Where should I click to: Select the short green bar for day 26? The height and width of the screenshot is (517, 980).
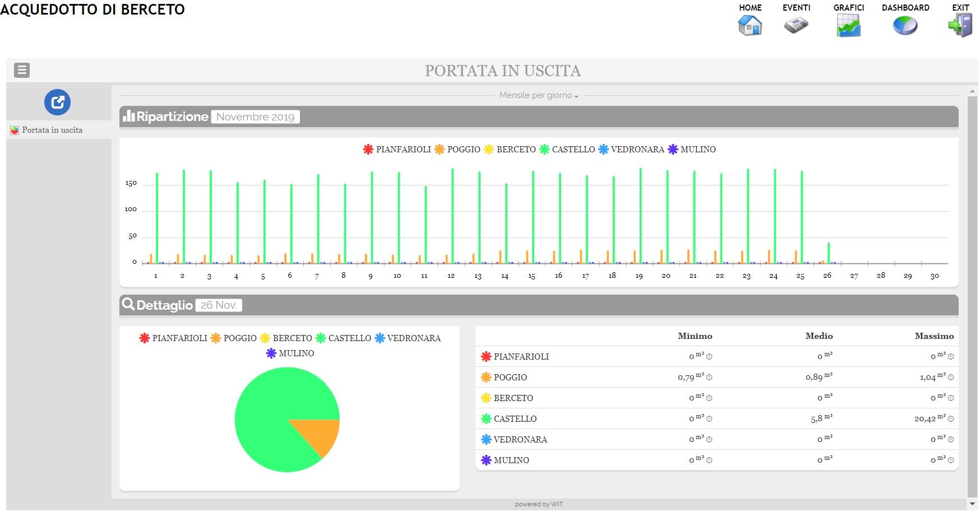click(x=829, y=253)
